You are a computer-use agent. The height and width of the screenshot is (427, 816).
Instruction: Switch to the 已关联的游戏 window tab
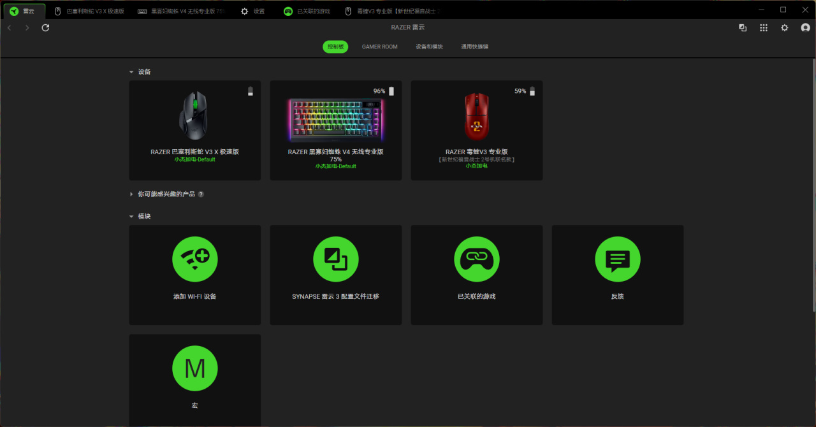(307, 11)
